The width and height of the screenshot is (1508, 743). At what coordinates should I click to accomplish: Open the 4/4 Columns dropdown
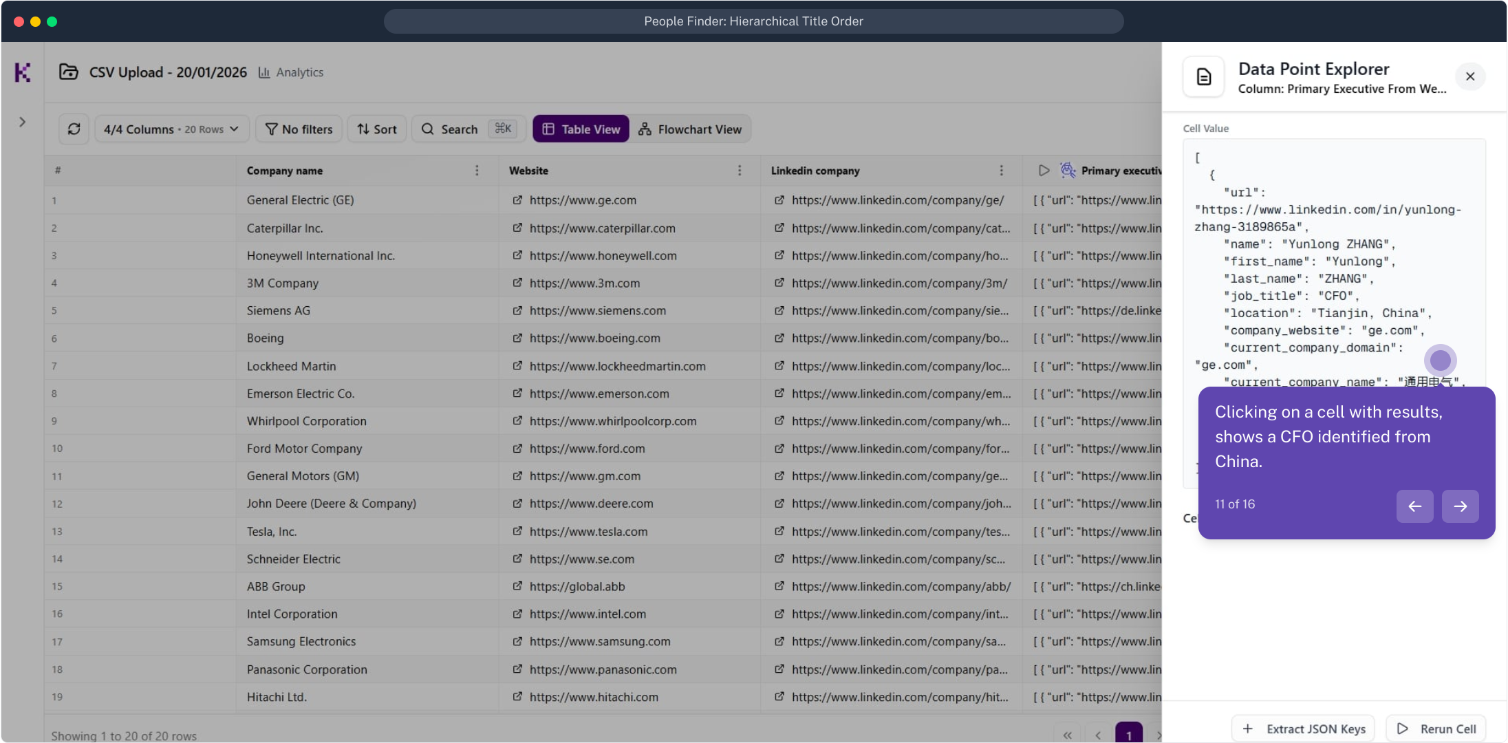pyautogui.click(x=171, y=129)
